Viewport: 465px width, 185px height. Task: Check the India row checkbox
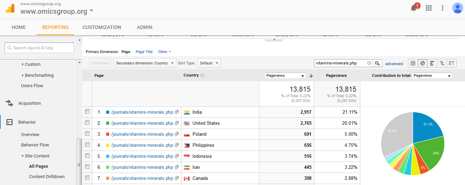point(87,112)
